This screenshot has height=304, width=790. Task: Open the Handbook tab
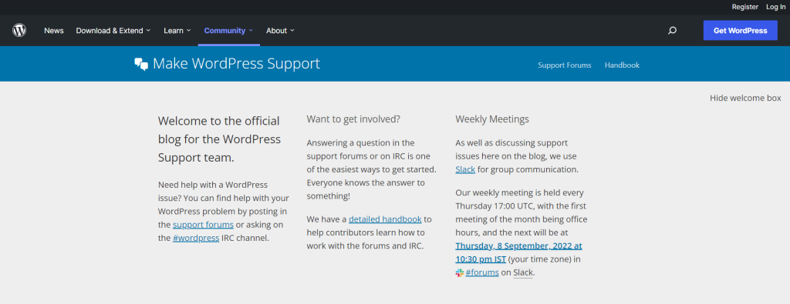623,65
